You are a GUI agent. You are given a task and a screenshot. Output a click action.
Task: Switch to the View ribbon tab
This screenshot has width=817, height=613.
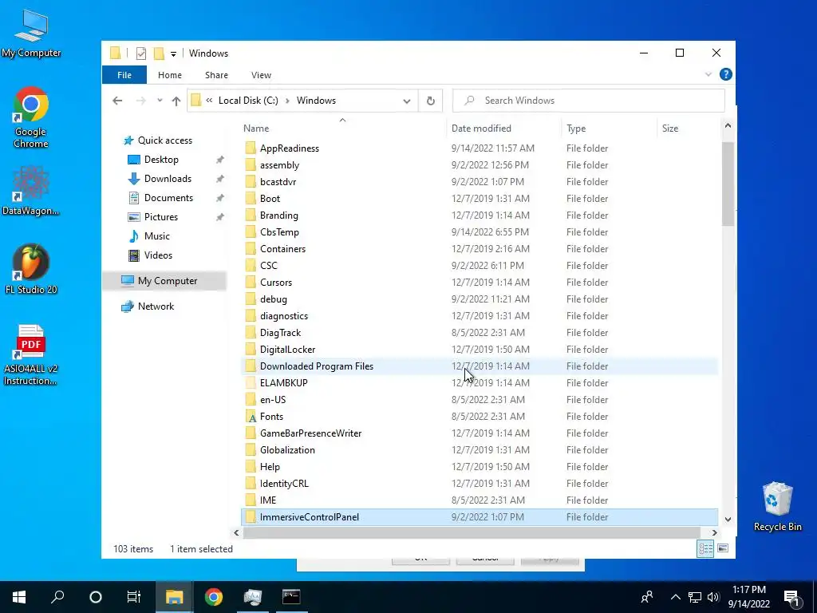tap(261, 75)
